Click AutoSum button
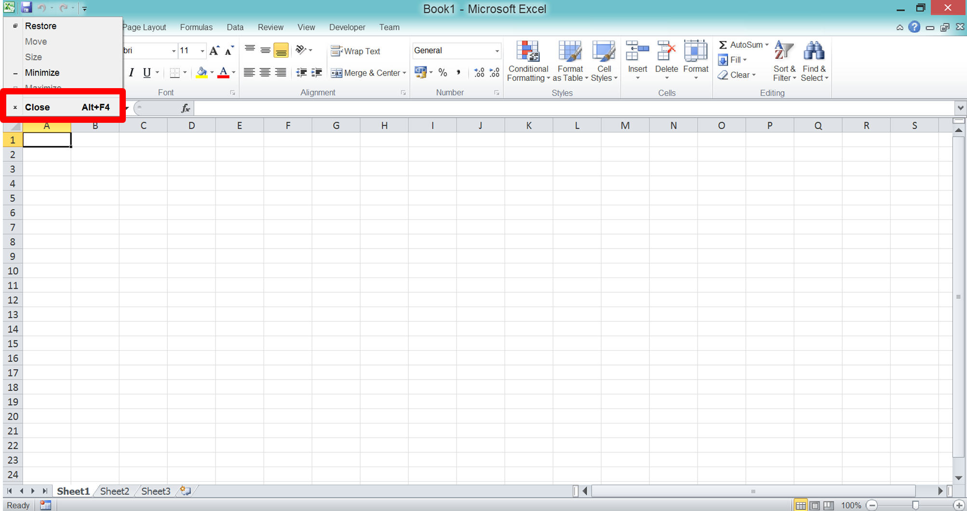Viewport: 967px width, 511px height. pos(740,45)
